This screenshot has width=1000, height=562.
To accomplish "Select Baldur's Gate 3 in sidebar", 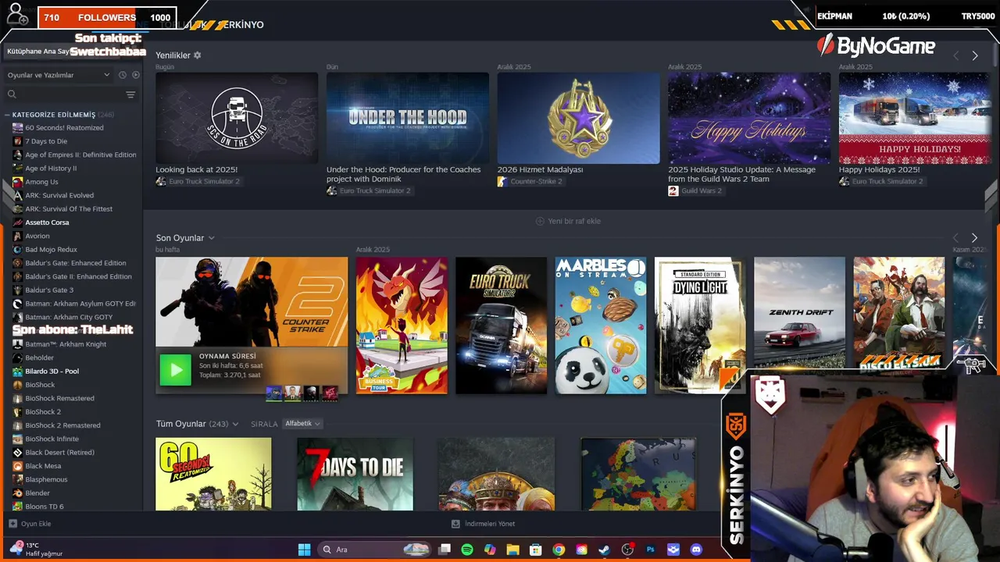I will click(49, 290).
